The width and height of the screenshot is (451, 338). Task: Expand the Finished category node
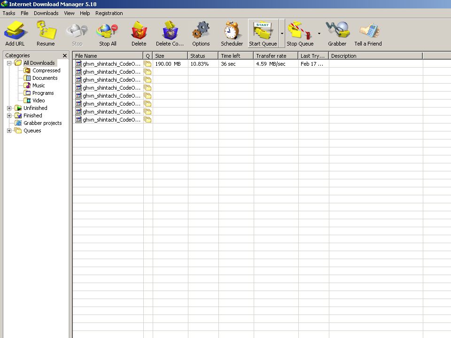[x=9, y=115]
